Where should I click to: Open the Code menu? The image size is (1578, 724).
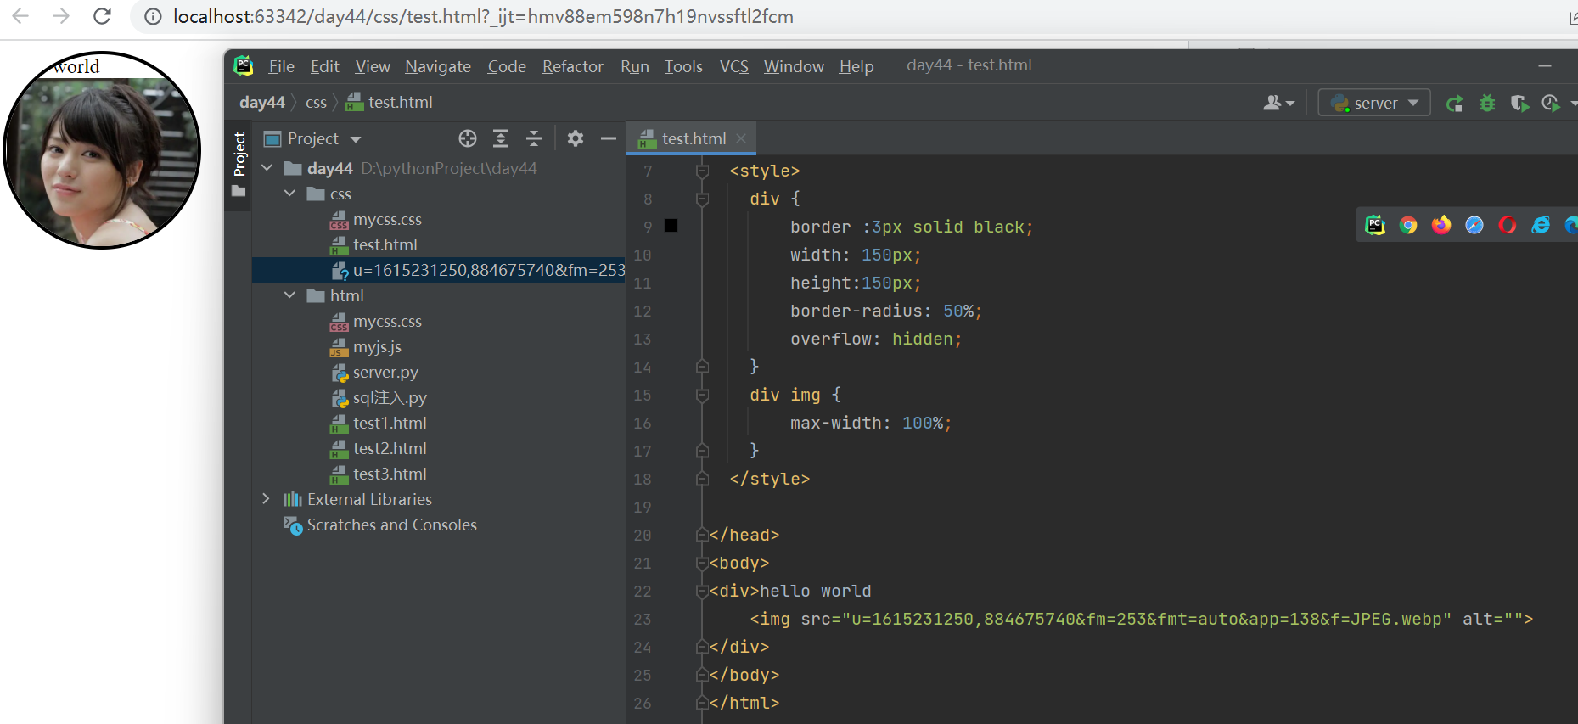(507, 66)
